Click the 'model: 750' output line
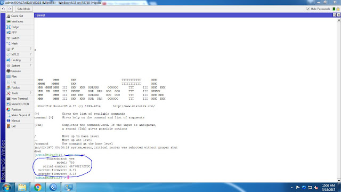 coord(66,163)
